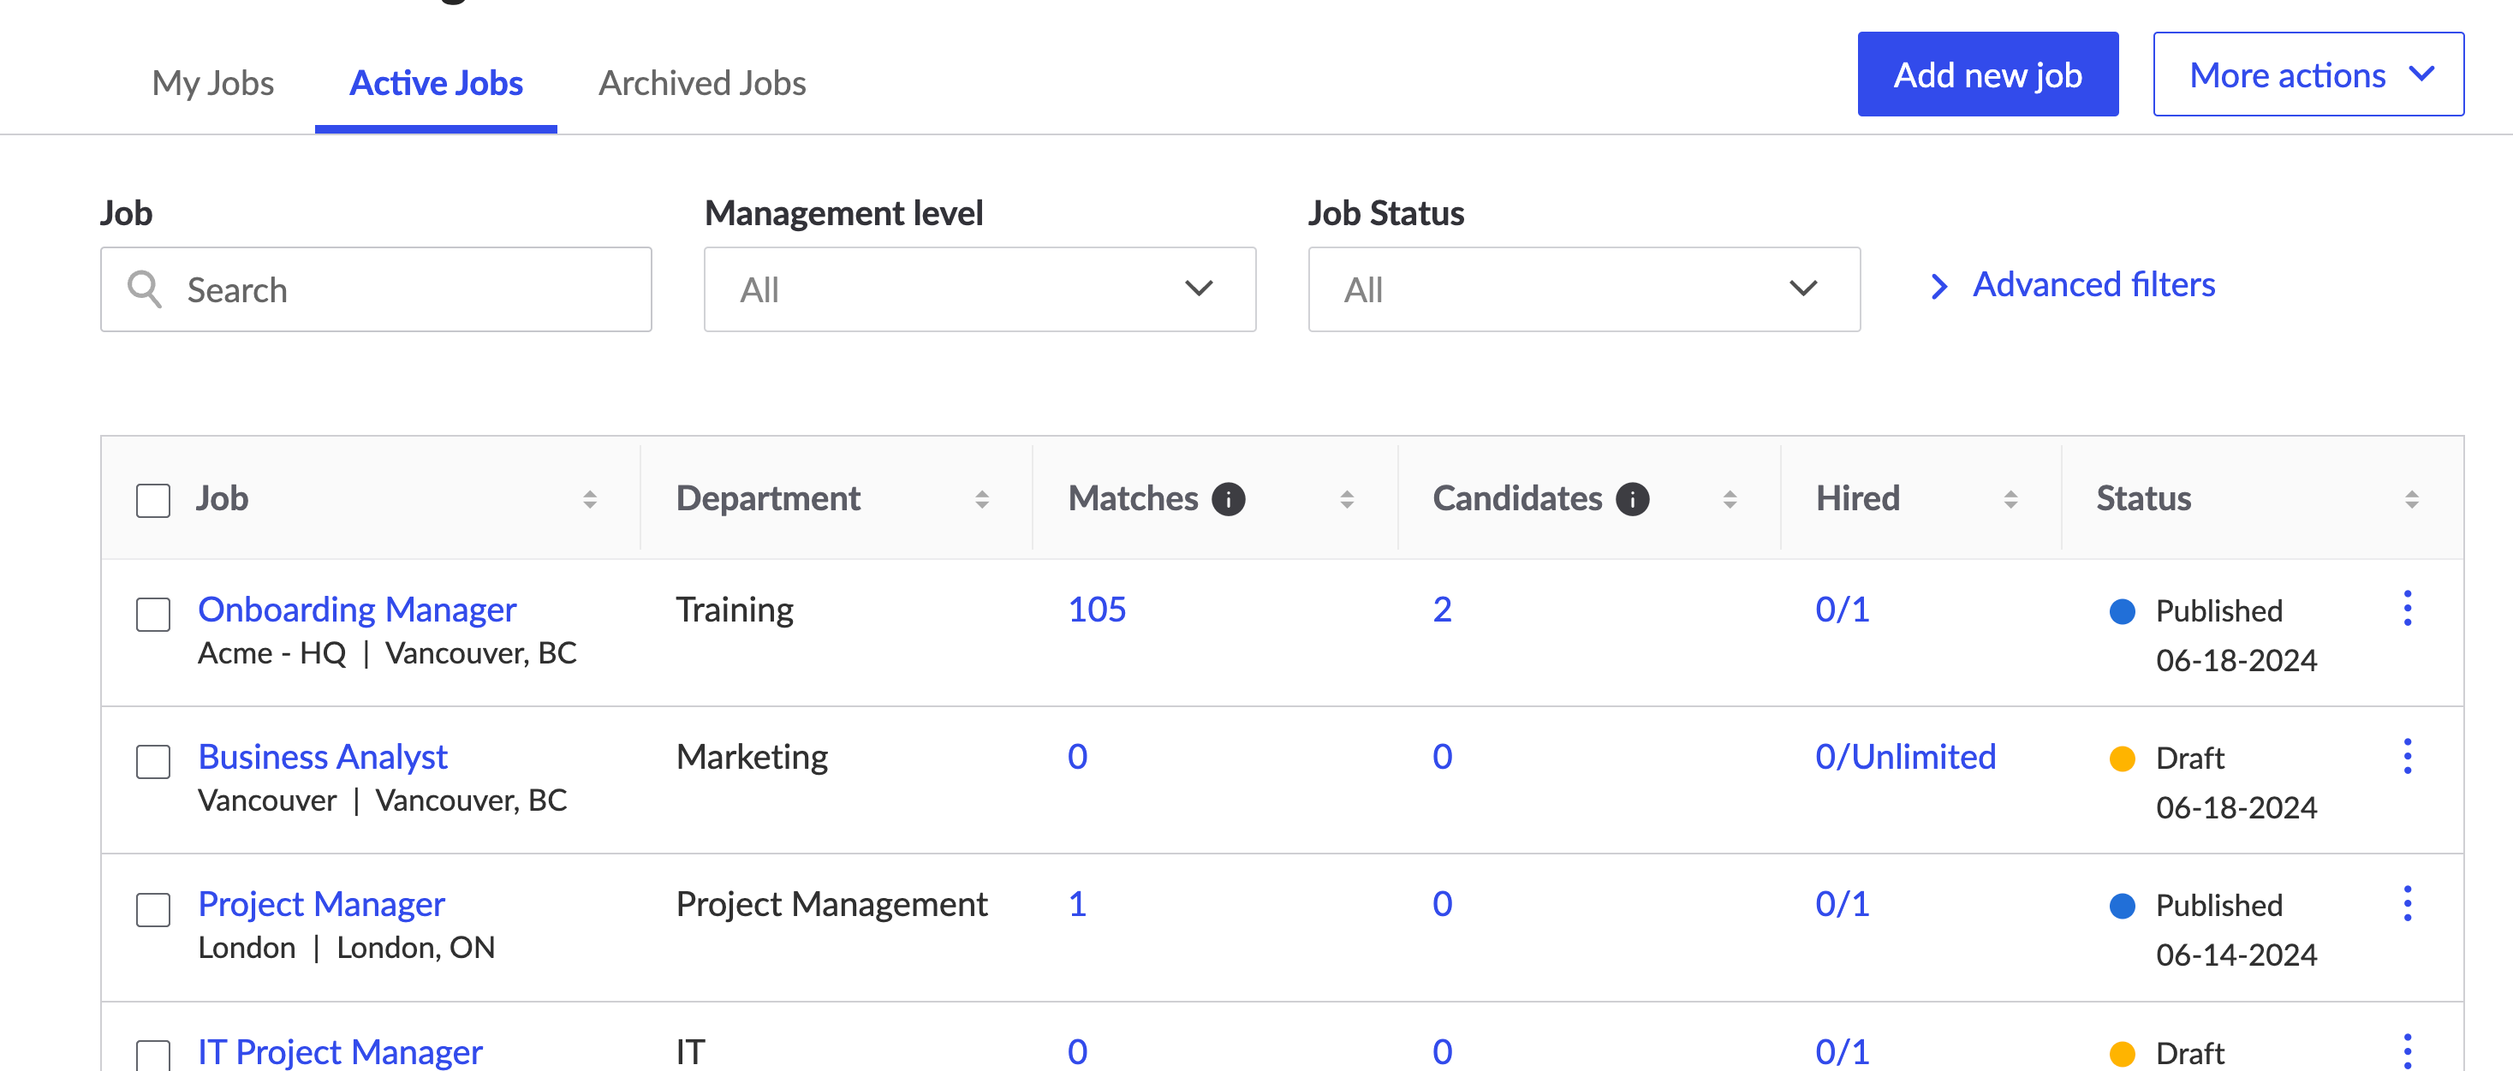
Task: Open Onboarding Manager job link
Action: (x=357, y=610)
